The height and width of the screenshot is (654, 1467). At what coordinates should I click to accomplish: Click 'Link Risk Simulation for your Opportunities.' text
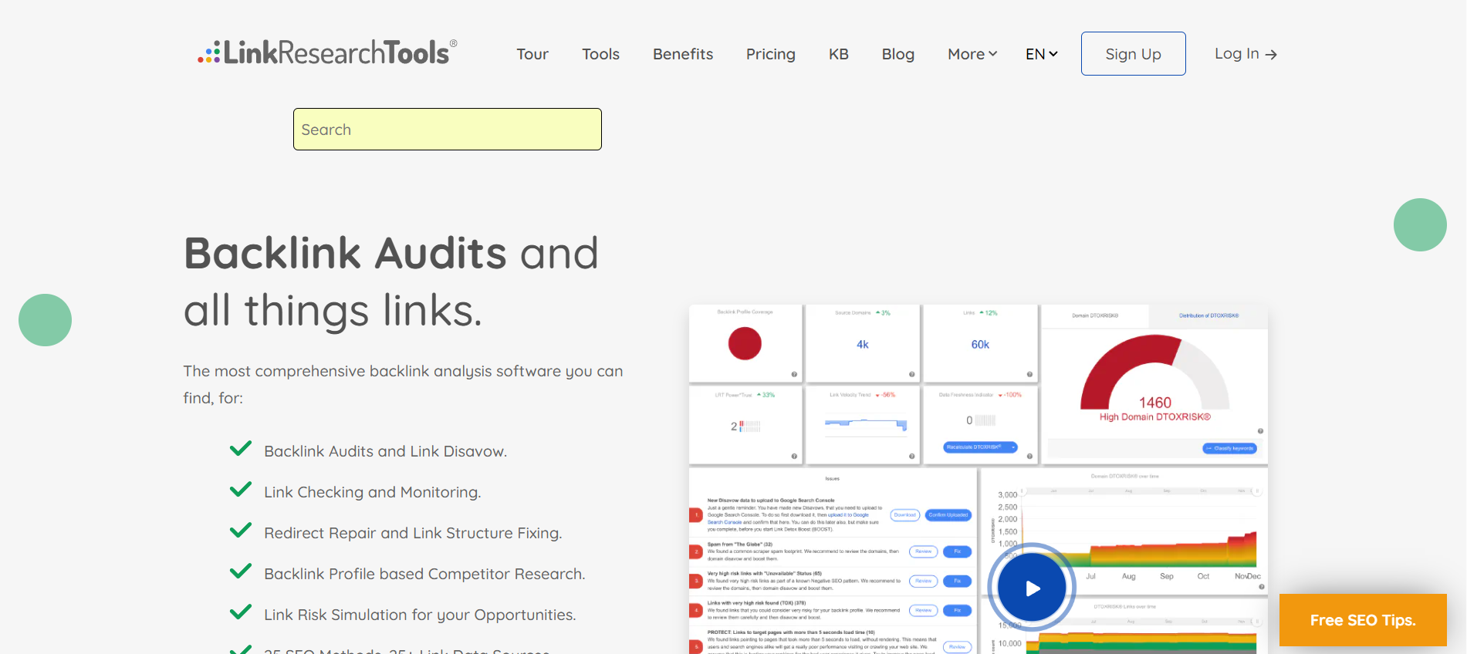(420, 615)
